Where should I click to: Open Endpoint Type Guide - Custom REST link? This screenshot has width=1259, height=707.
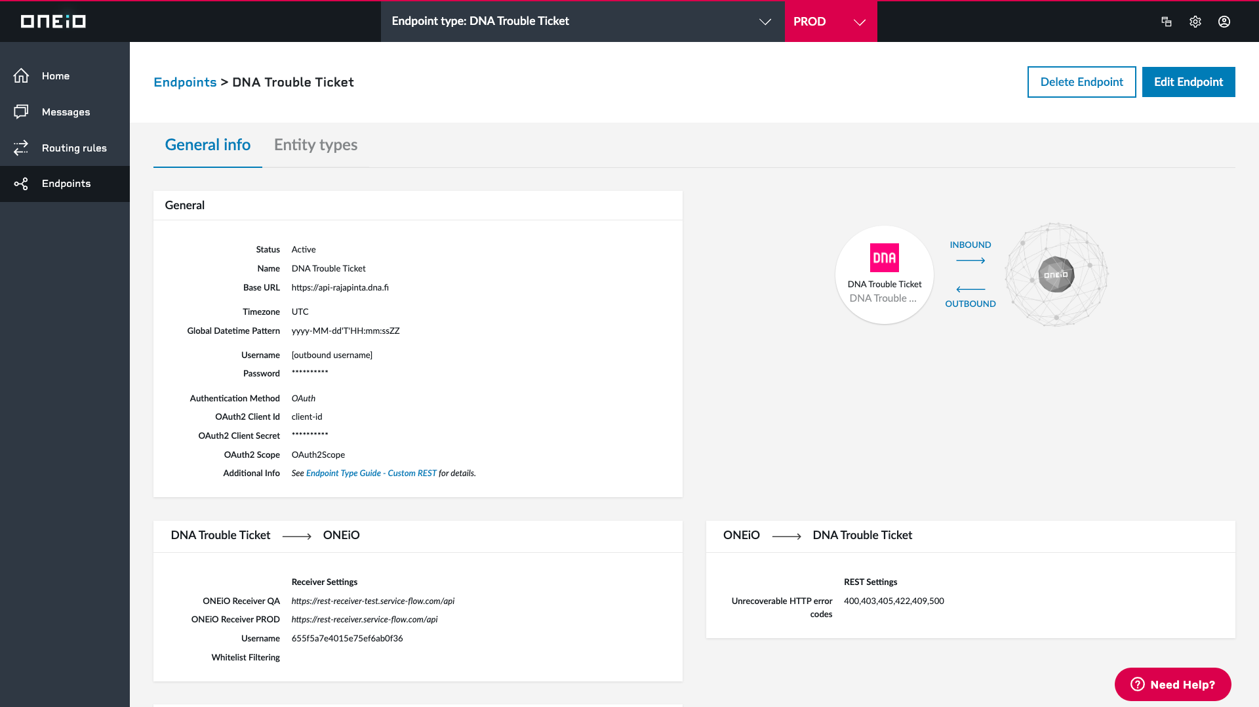point(371,474)
